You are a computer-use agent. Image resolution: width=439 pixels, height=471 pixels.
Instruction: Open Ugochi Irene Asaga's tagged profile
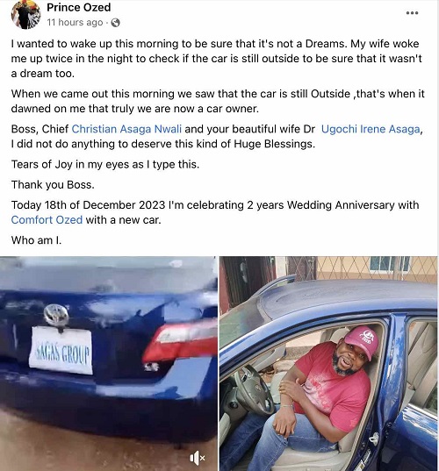tap(371, 129)
